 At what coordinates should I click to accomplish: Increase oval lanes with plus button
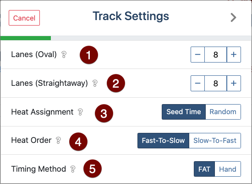234,55
